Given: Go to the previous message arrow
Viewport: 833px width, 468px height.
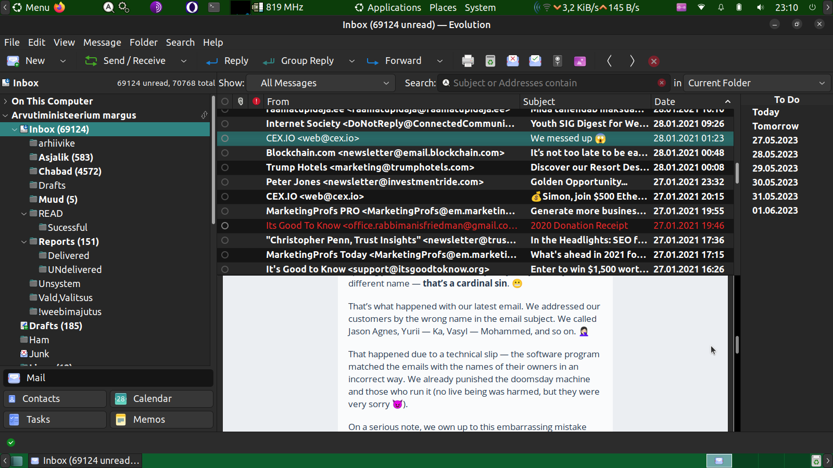Looking at the screenshot, I should coord(609,61).
